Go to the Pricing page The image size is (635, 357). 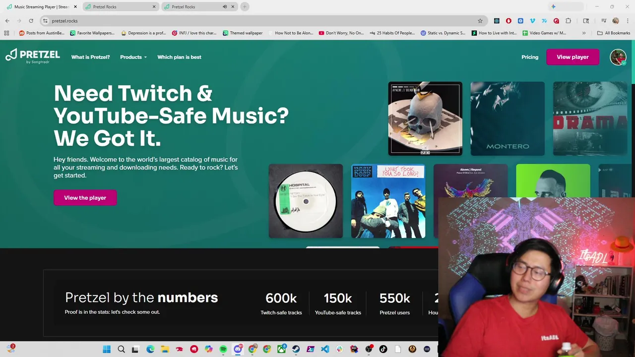pos(530,57)
